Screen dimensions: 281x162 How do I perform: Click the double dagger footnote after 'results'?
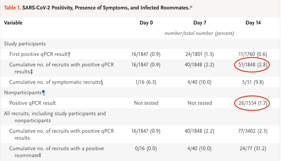click(32, 72)
